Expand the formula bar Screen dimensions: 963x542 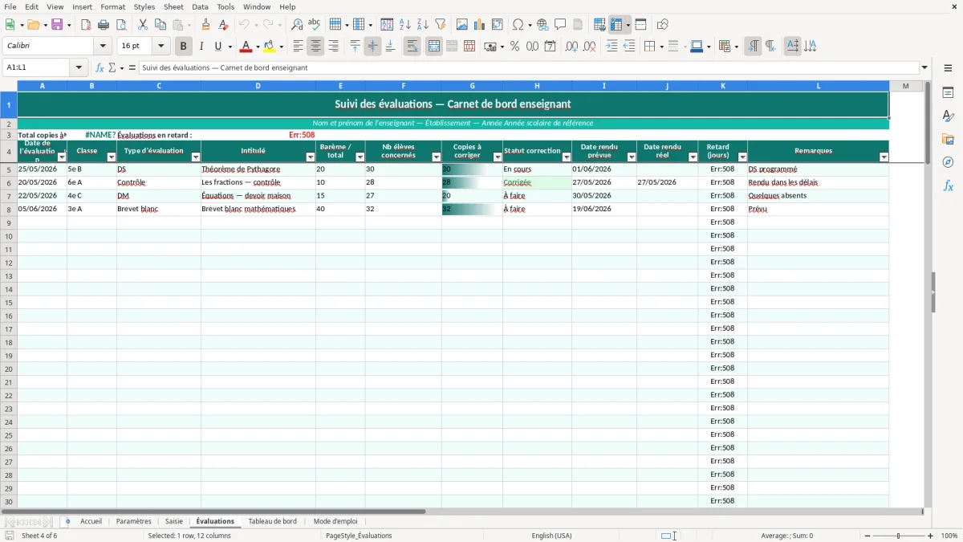coord(924,67)
